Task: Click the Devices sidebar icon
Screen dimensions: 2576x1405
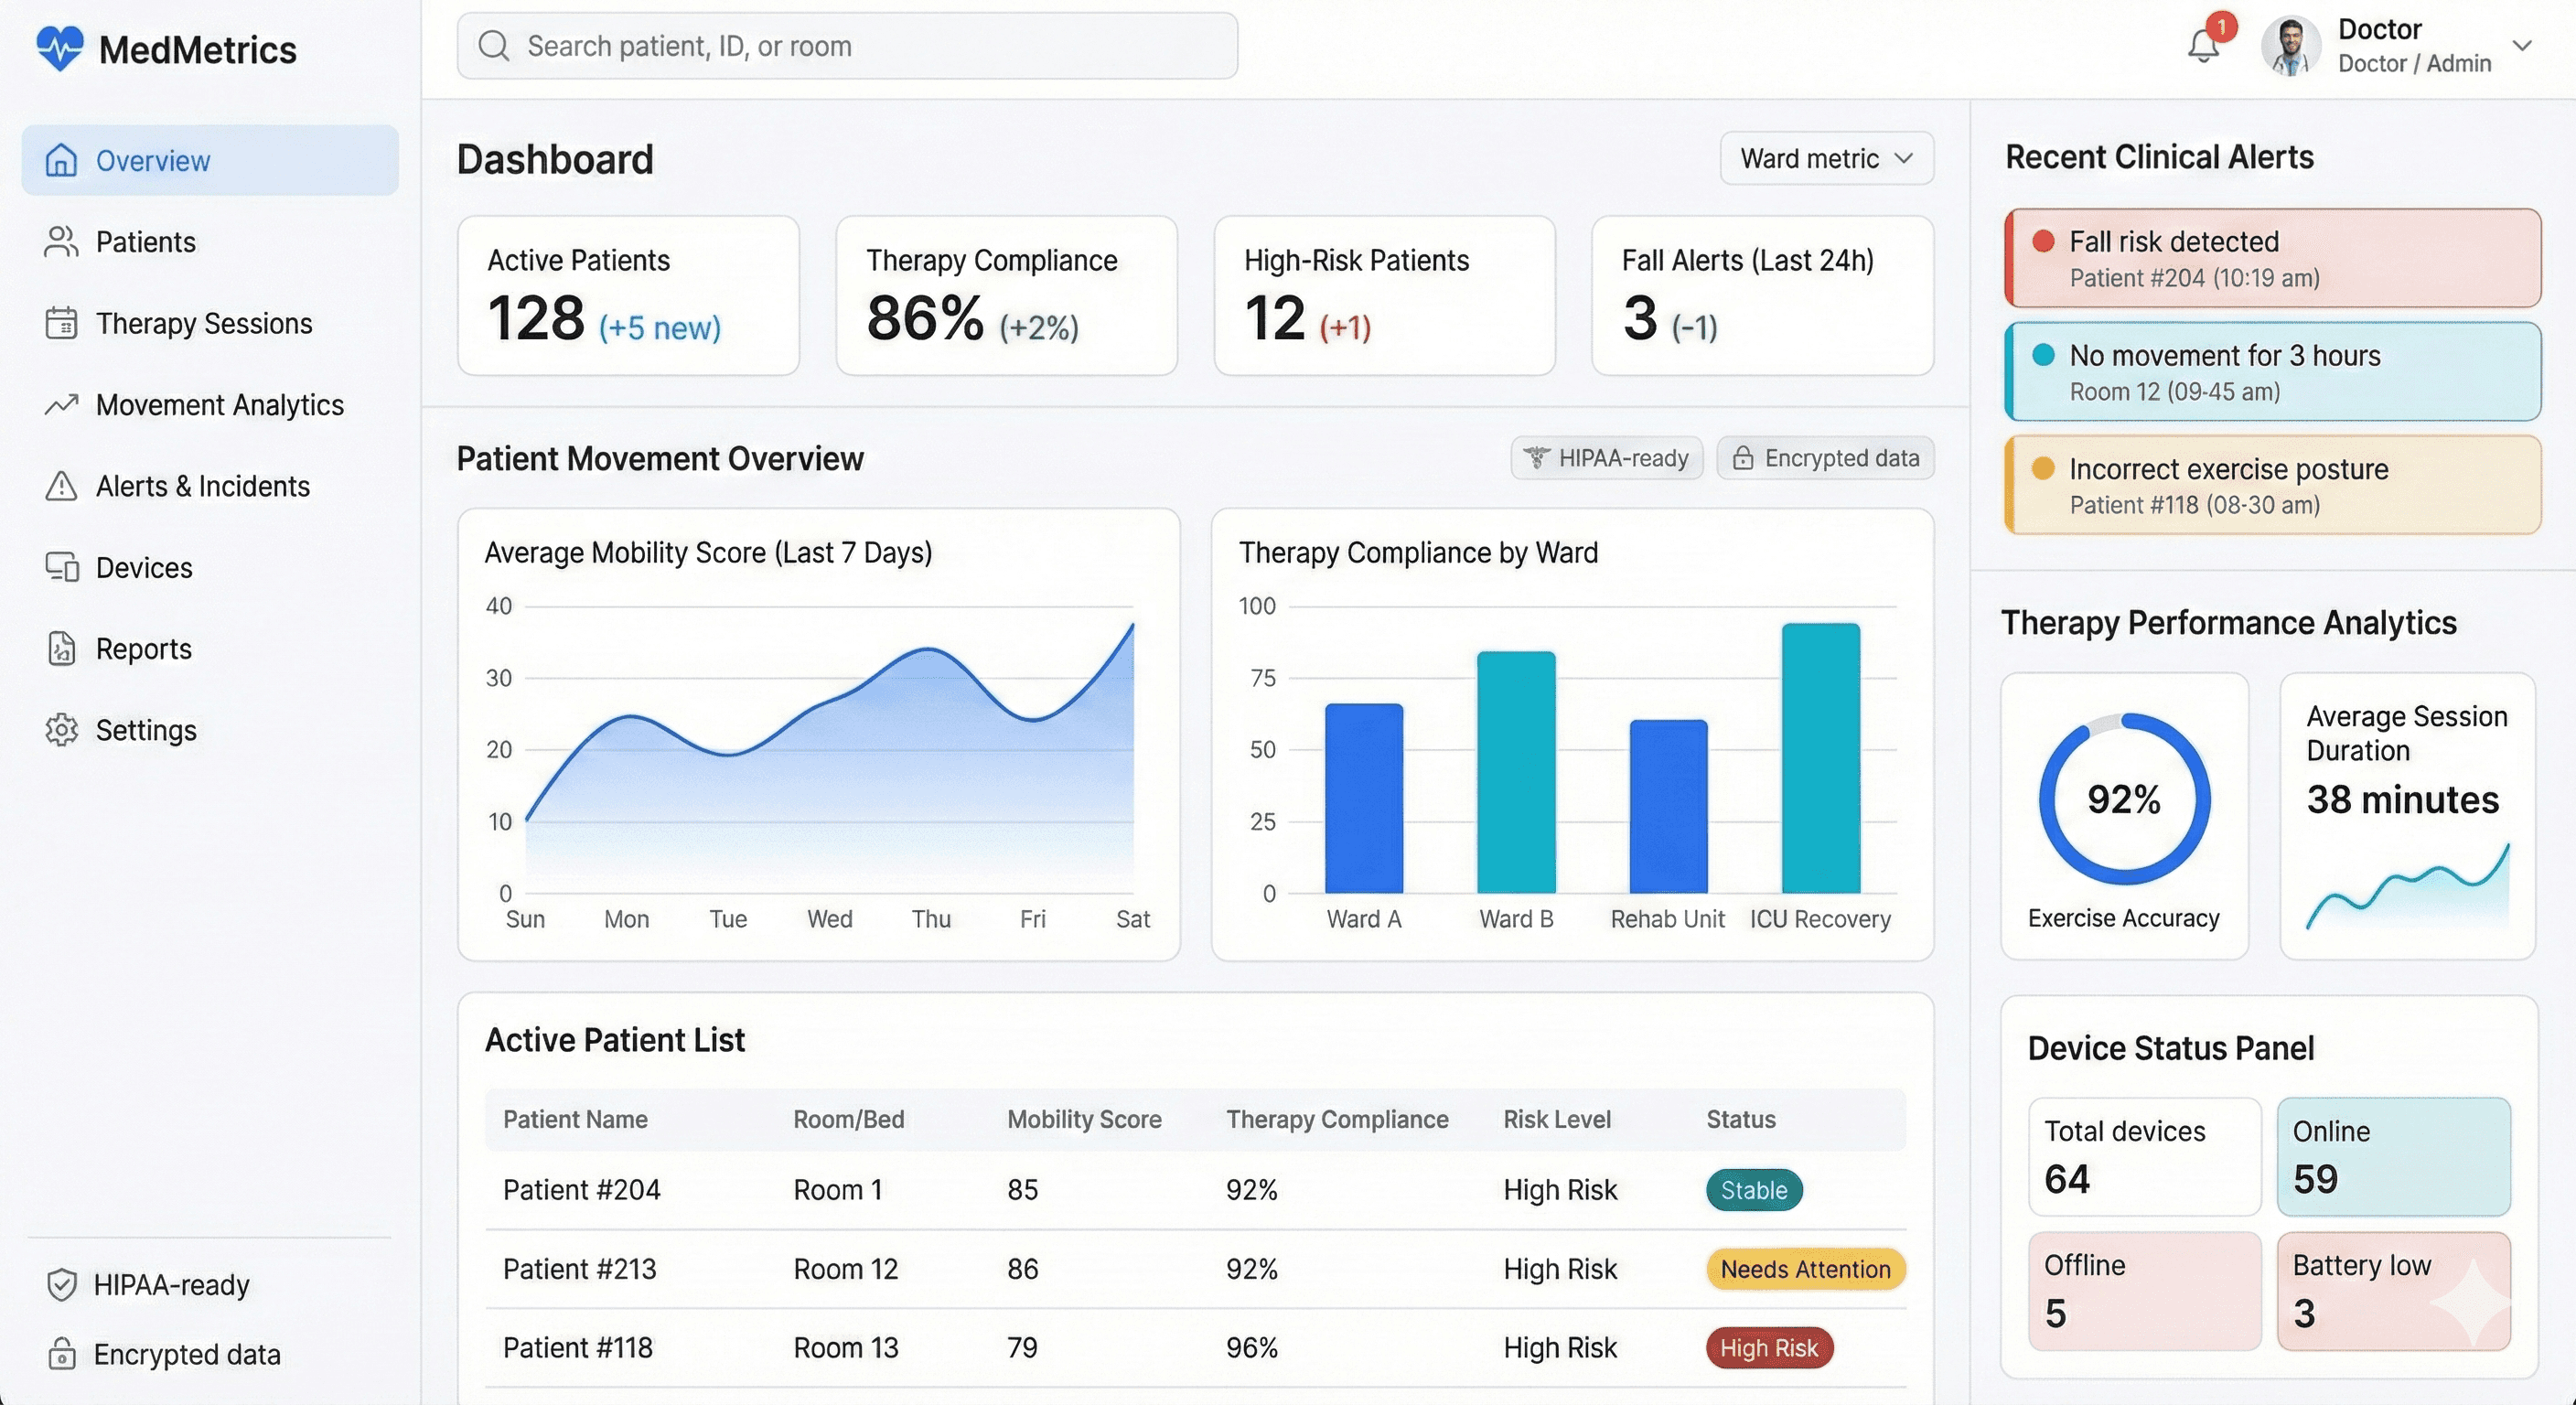Action: point(62,567)
